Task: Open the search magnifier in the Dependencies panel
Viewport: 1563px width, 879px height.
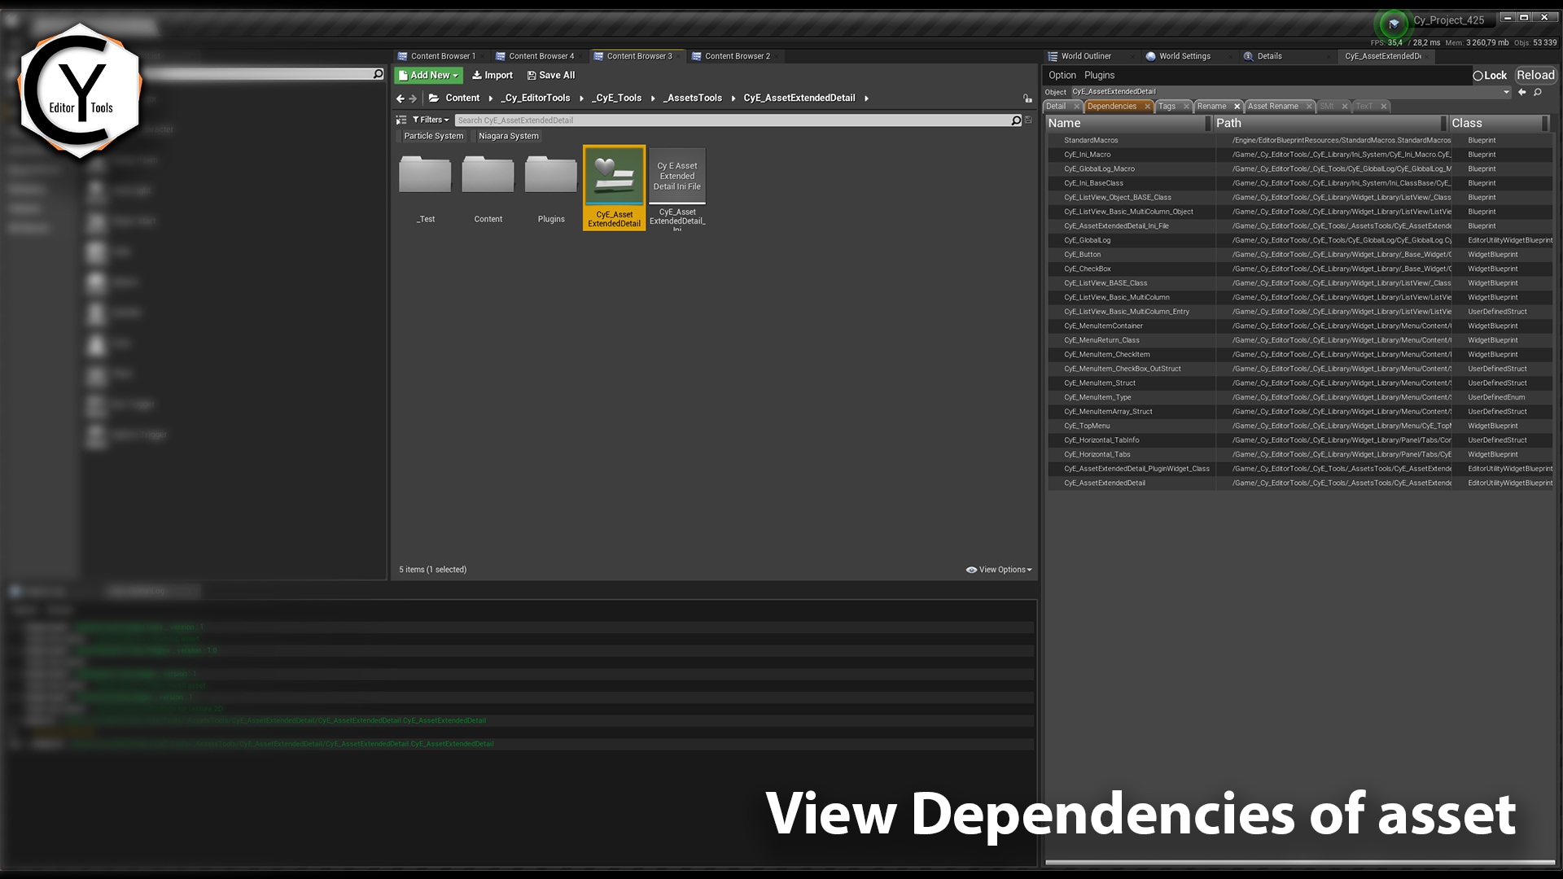Action: 1539,92
